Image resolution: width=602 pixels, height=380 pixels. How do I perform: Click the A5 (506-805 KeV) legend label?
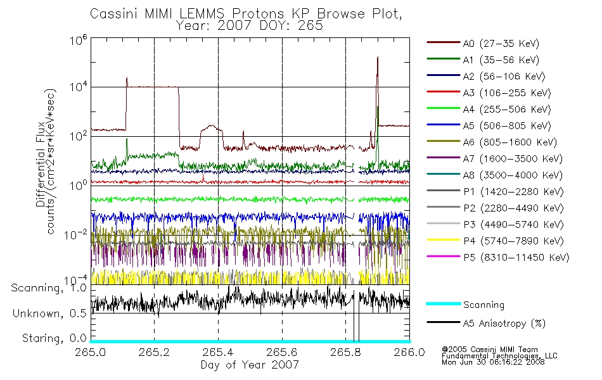coord(507,126)
